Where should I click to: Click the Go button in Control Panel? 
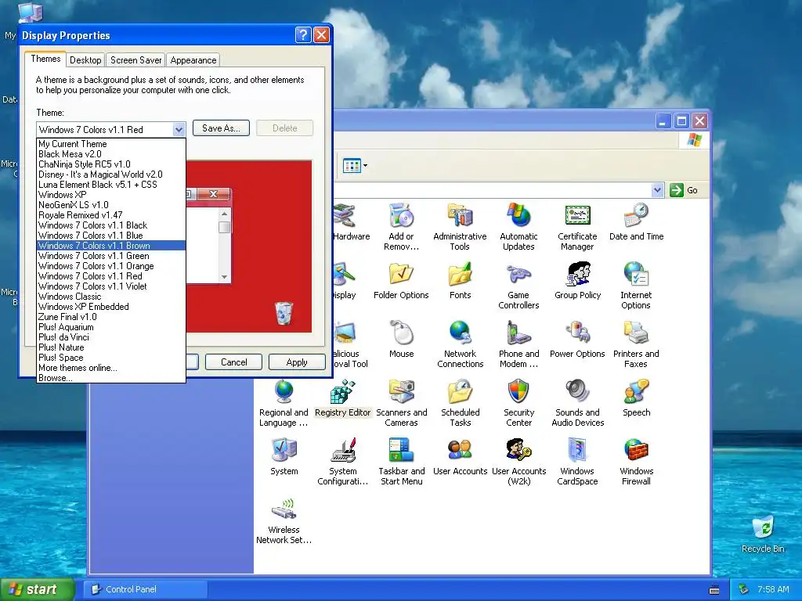point(684,190)
